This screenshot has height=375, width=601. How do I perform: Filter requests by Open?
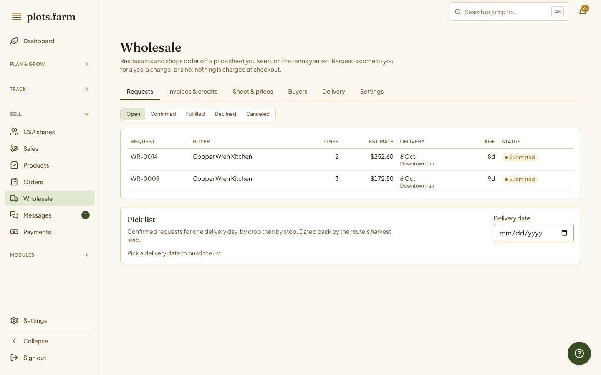tap(133, 114)
